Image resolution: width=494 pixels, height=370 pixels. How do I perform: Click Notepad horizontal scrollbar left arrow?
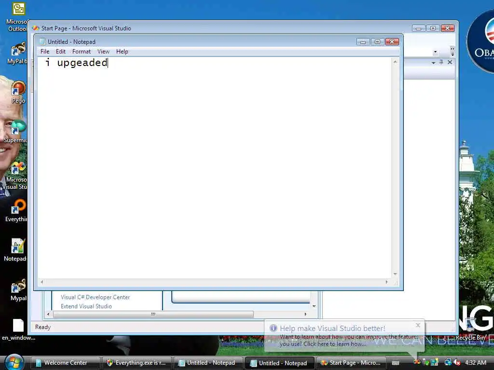point(42,282)
